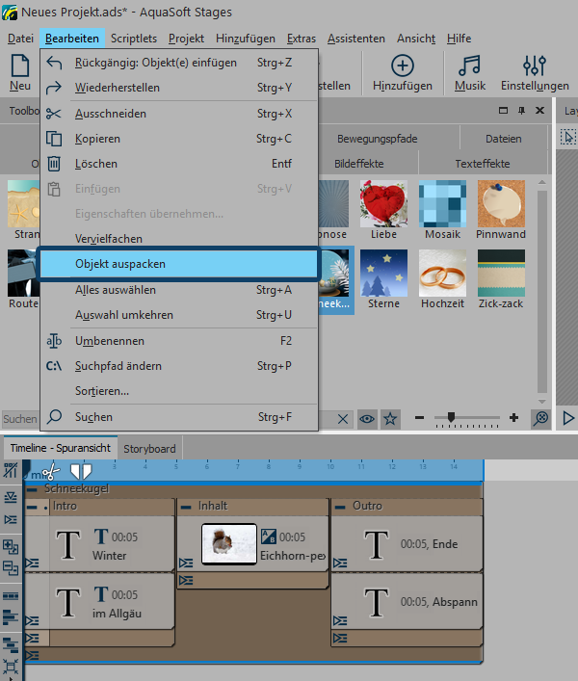Collapse the Outro chapter

[x=338, y=506]
